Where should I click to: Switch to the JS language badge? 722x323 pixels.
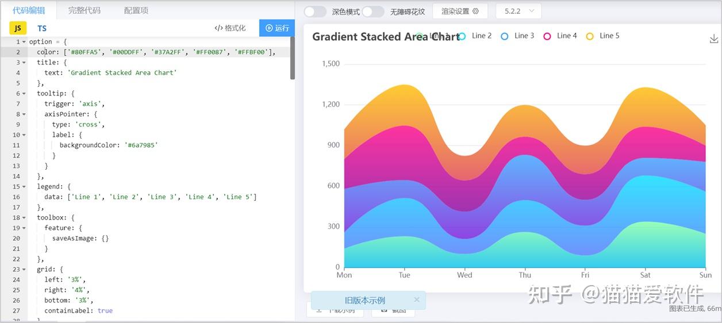pyautogui.click(x=18, y=28)
